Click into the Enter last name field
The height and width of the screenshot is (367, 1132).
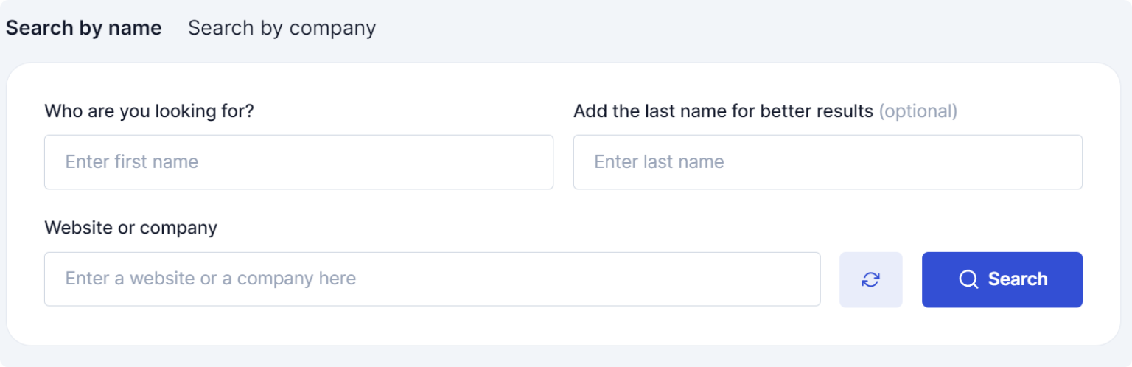pyautogui.click(x=828, y=162)
